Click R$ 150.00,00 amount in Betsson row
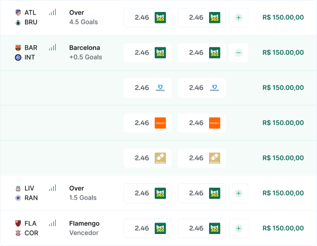 click(283, 123)
